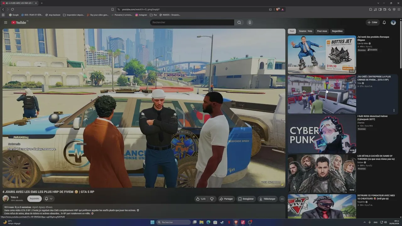Click the browser address bar URL
The height and width of the screenshot is (226, 402).
(141, 9)
